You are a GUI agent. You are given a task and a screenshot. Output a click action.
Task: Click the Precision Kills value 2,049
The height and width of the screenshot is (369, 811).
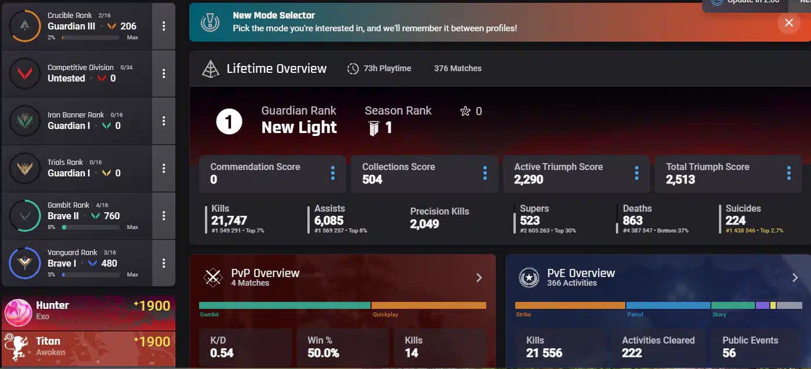pos(425,224)
